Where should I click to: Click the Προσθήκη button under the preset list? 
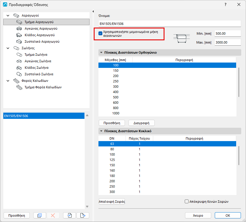pos(17,215)
